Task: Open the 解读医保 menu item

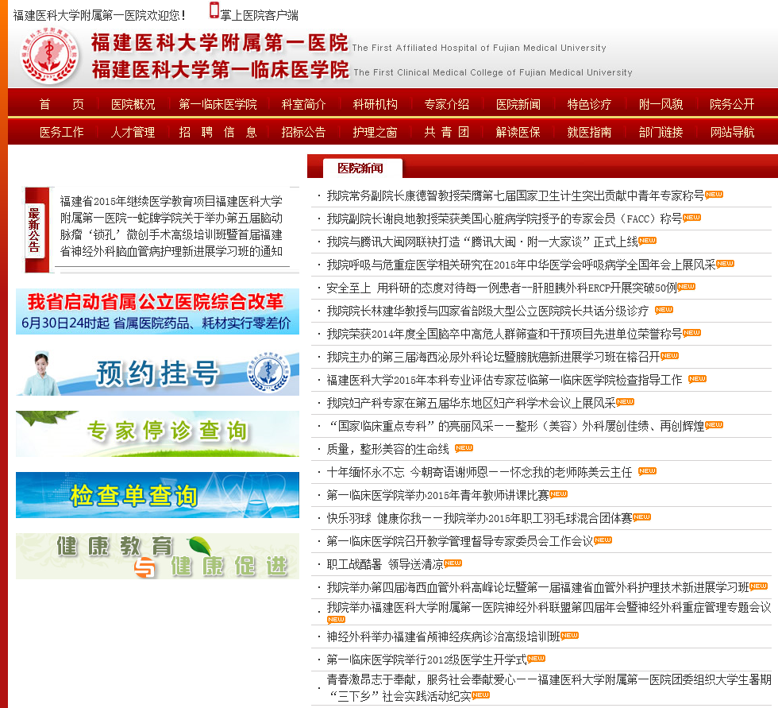Action: click(x=518, y=132)
